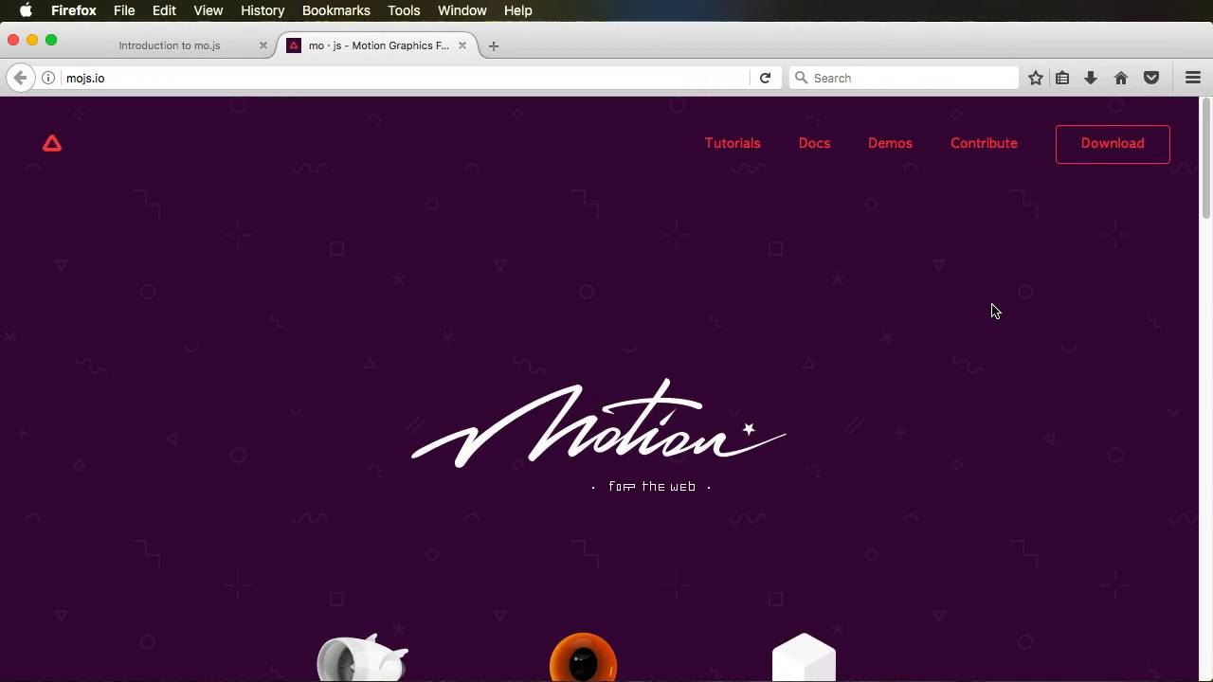This screenshot has height=682, width=1213.
Task: Click the 'for the web' tagline text
Action: pos(652,487)
